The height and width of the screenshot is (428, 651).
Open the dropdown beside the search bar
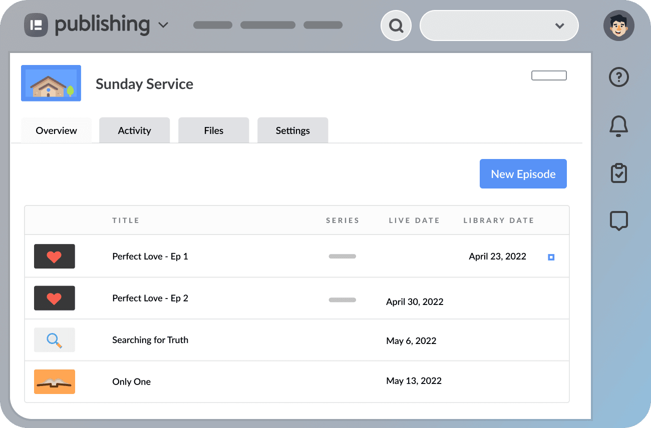click(560, 25)
